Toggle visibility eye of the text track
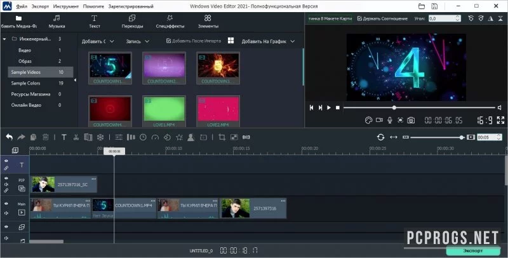 [x=6, y=161]
